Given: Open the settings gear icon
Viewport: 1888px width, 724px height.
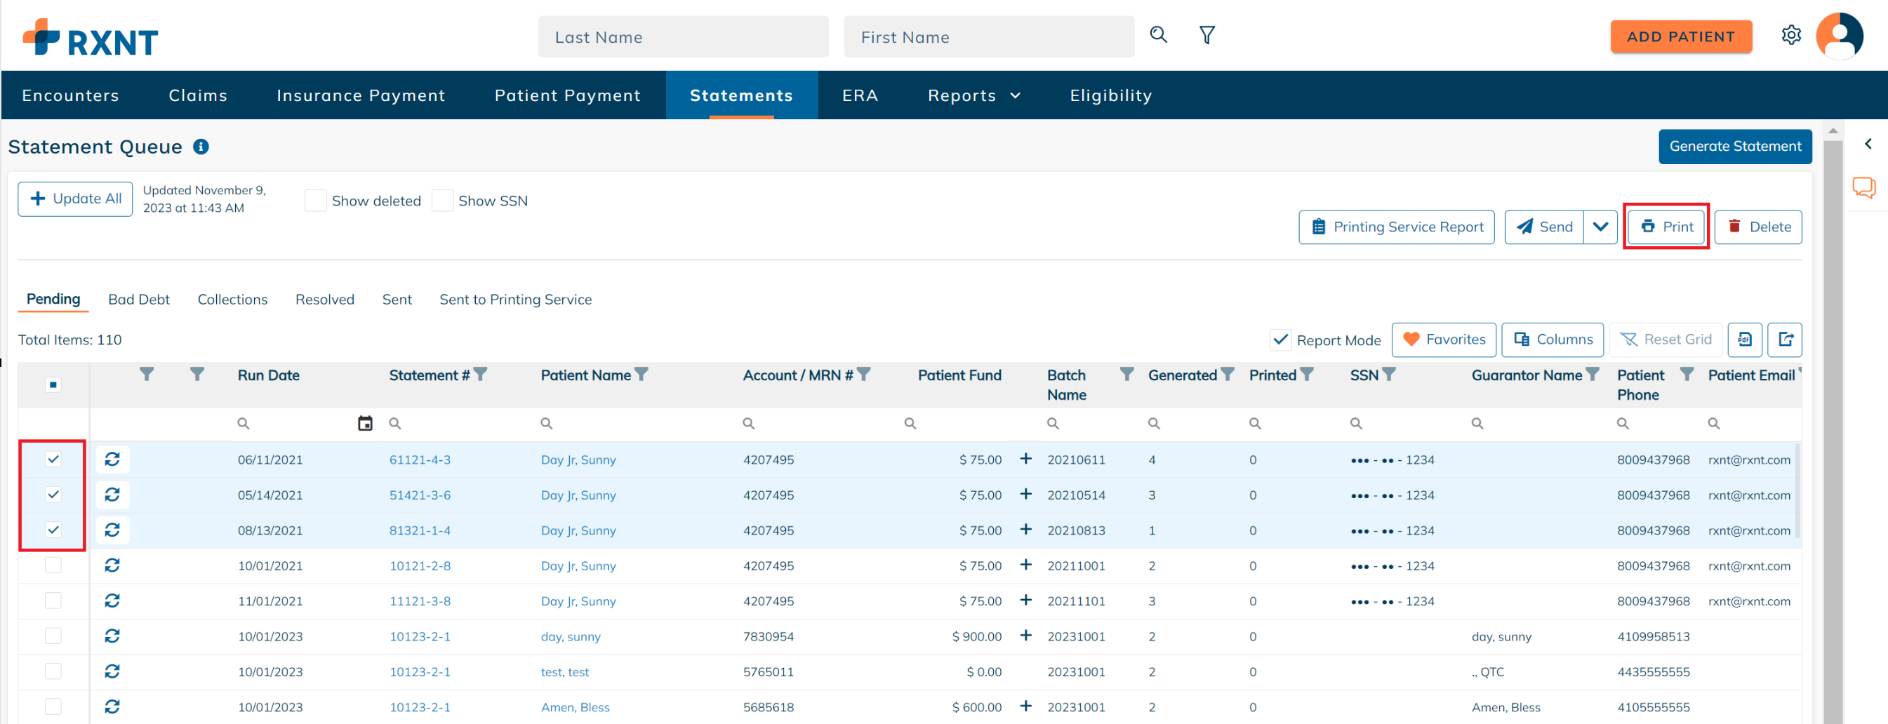Looking at the screenshot, I should click(x=1790, y=34).
